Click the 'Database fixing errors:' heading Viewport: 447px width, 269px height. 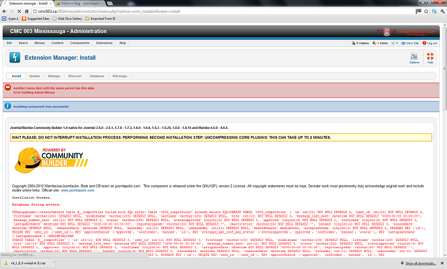point(36,205)
